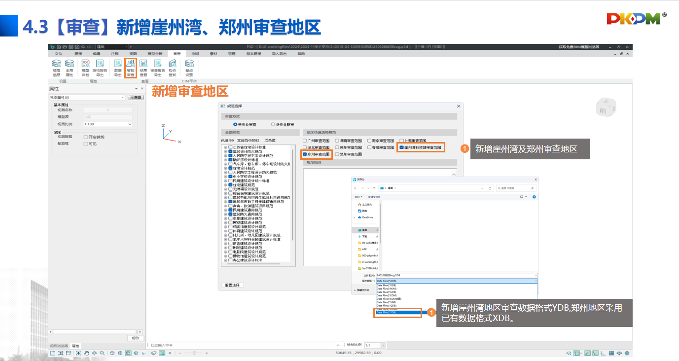
Task: Open the 构件查找 tool
Action: [173, 68]
